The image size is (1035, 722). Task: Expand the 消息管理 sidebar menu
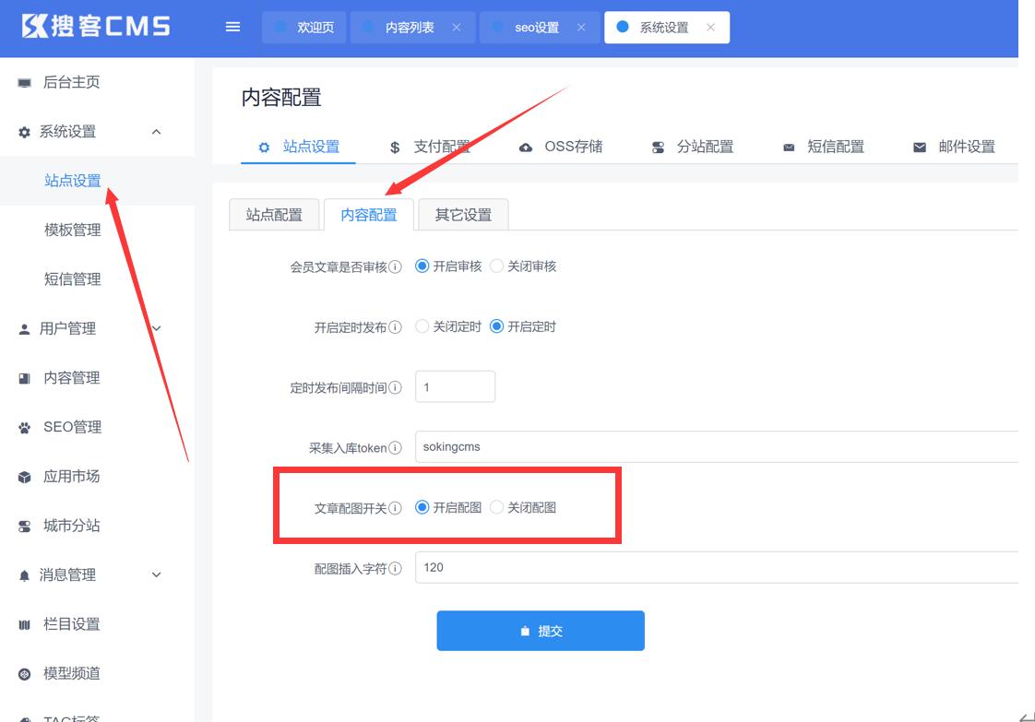click(x=156, y=575)
